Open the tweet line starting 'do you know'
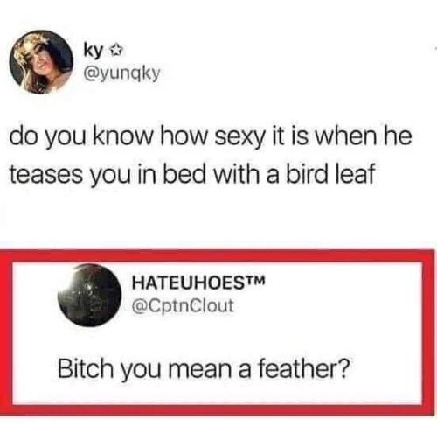The image size is (437, 426). tap(211, 137)
